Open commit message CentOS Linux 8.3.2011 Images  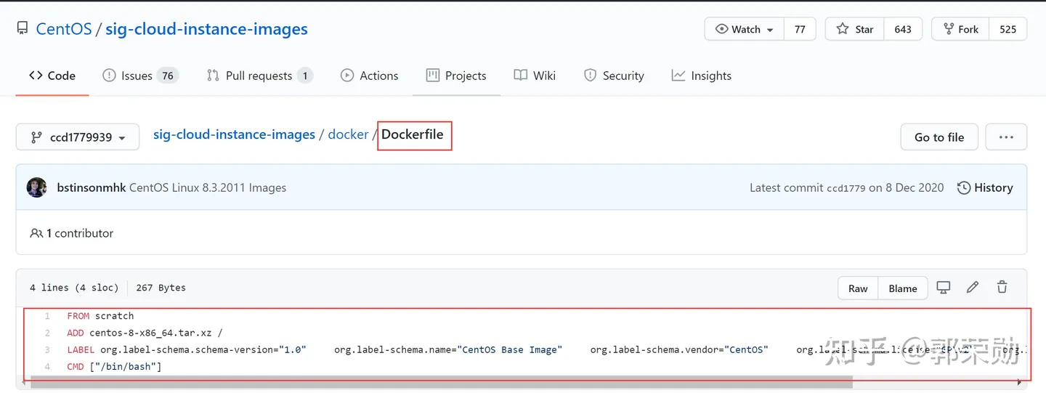[208, 187]
